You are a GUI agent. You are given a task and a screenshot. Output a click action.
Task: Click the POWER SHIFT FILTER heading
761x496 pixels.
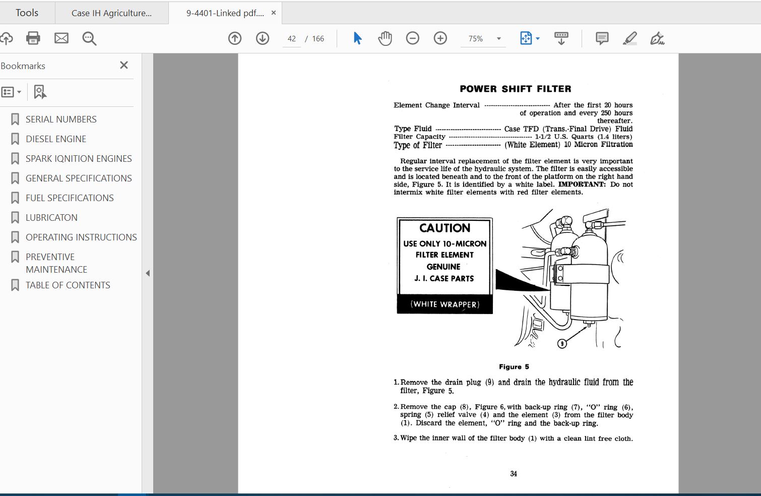516,89
